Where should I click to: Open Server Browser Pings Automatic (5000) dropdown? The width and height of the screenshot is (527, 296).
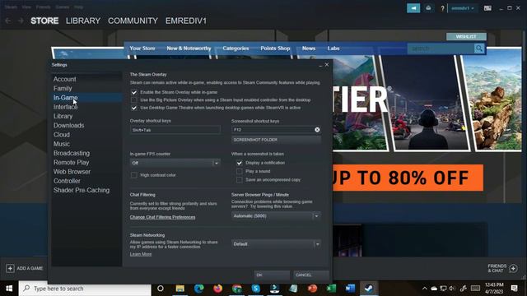(276, 215)
